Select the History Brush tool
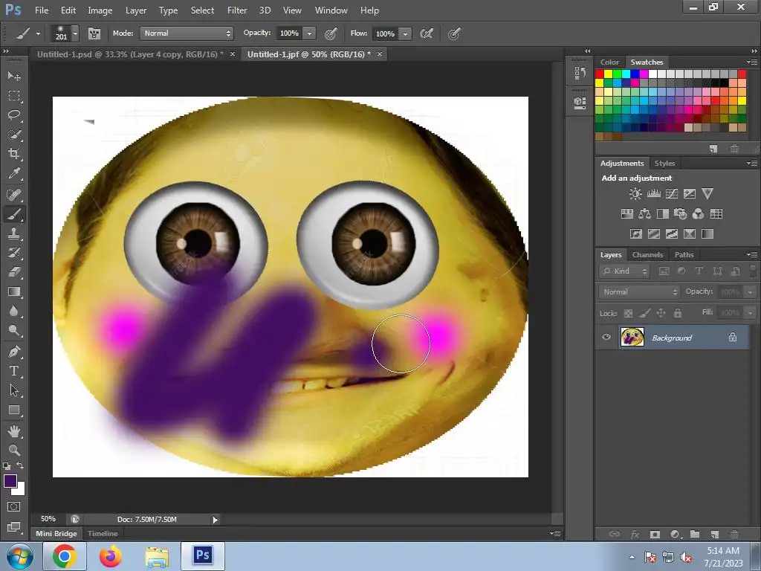This screenshot has height=571, width=761. click(14, 253)
